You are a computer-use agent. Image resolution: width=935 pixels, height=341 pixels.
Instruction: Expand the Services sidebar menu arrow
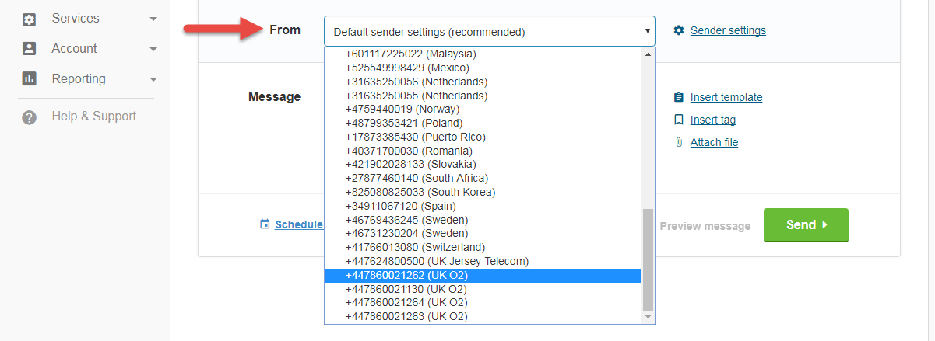153,19
